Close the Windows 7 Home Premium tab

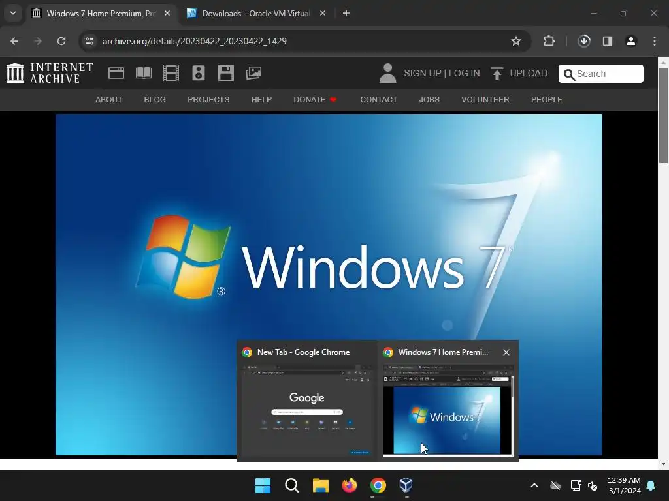click(x=167, y=13)
